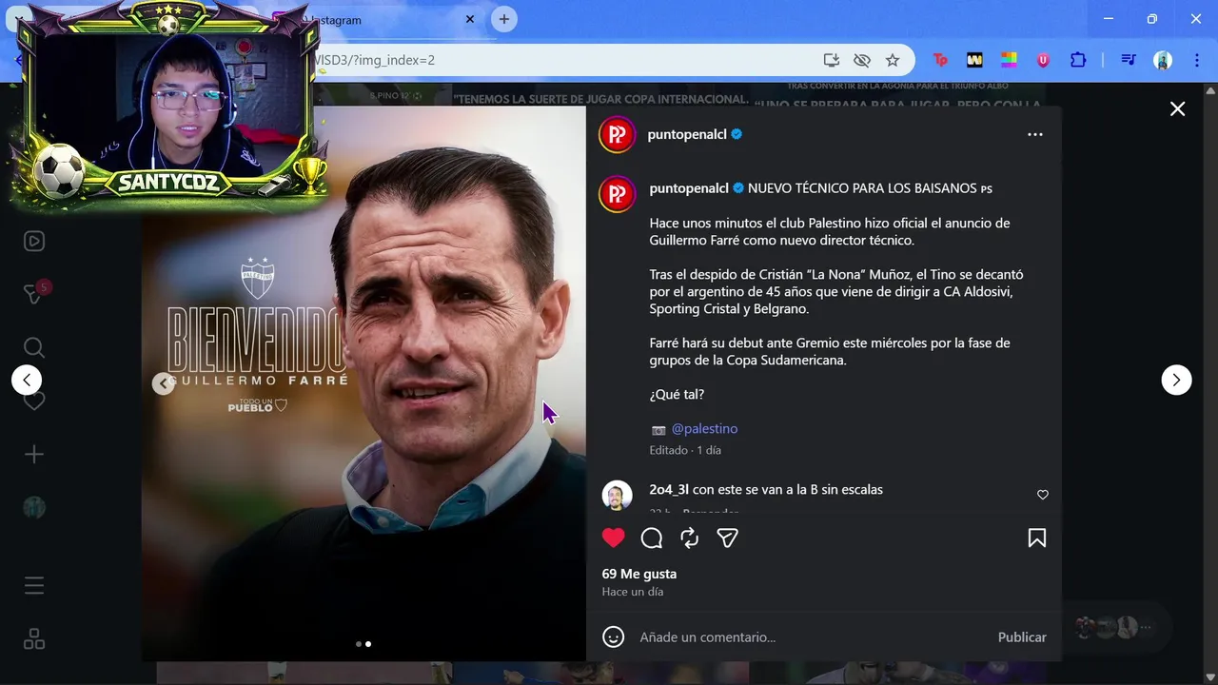Close the post viewer with X
1218x685 pixels.
(1177, 108)
